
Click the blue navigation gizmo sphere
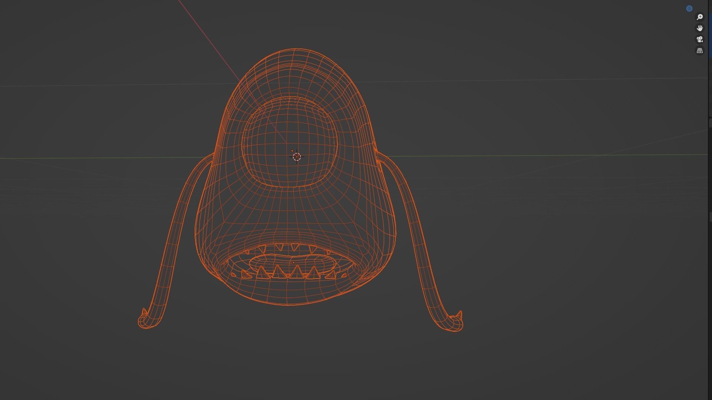(689, 8)
